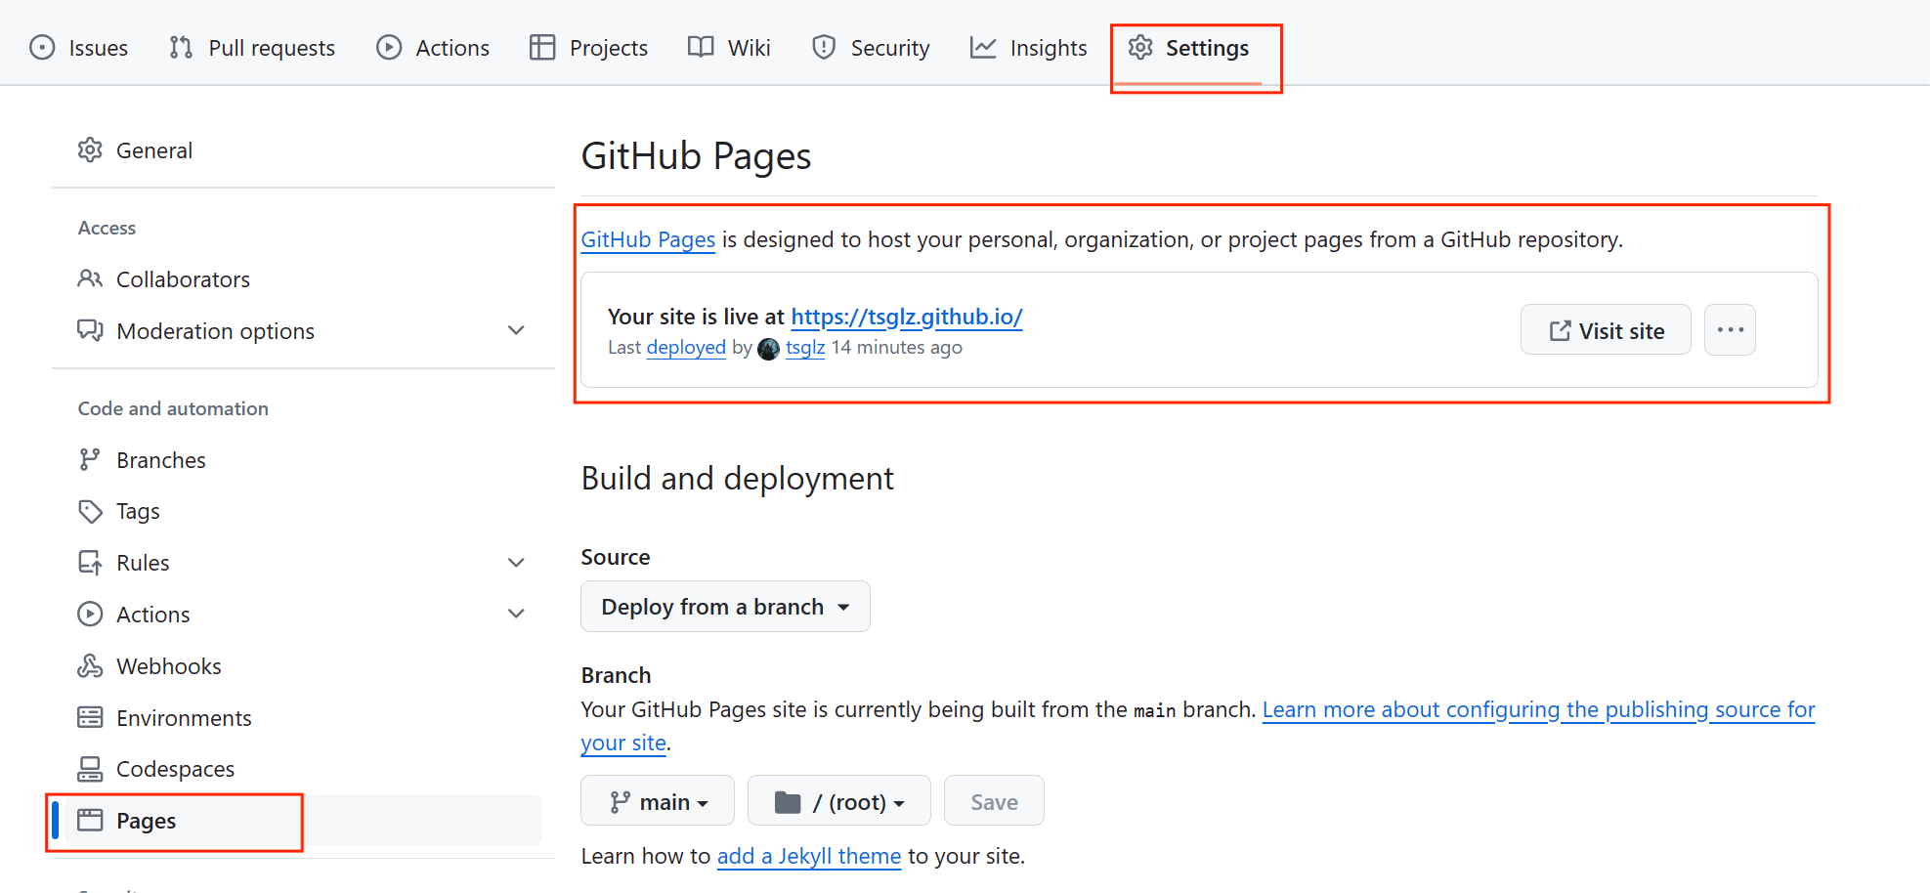Switch to the Pull requests tab
This screenshot has height=893, width=1930.
click(252, 48)
